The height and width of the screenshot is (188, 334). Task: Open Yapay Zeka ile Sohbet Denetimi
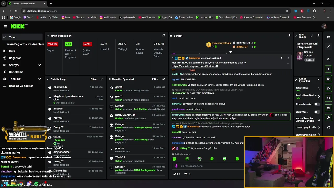(x=308, y=120)
